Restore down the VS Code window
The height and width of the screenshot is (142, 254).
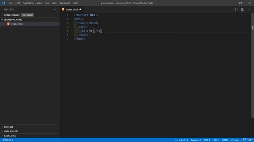click(241, 3)
